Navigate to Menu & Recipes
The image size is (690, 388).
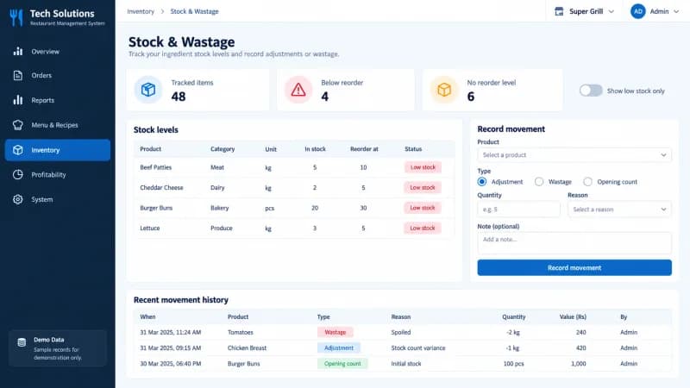58,125
